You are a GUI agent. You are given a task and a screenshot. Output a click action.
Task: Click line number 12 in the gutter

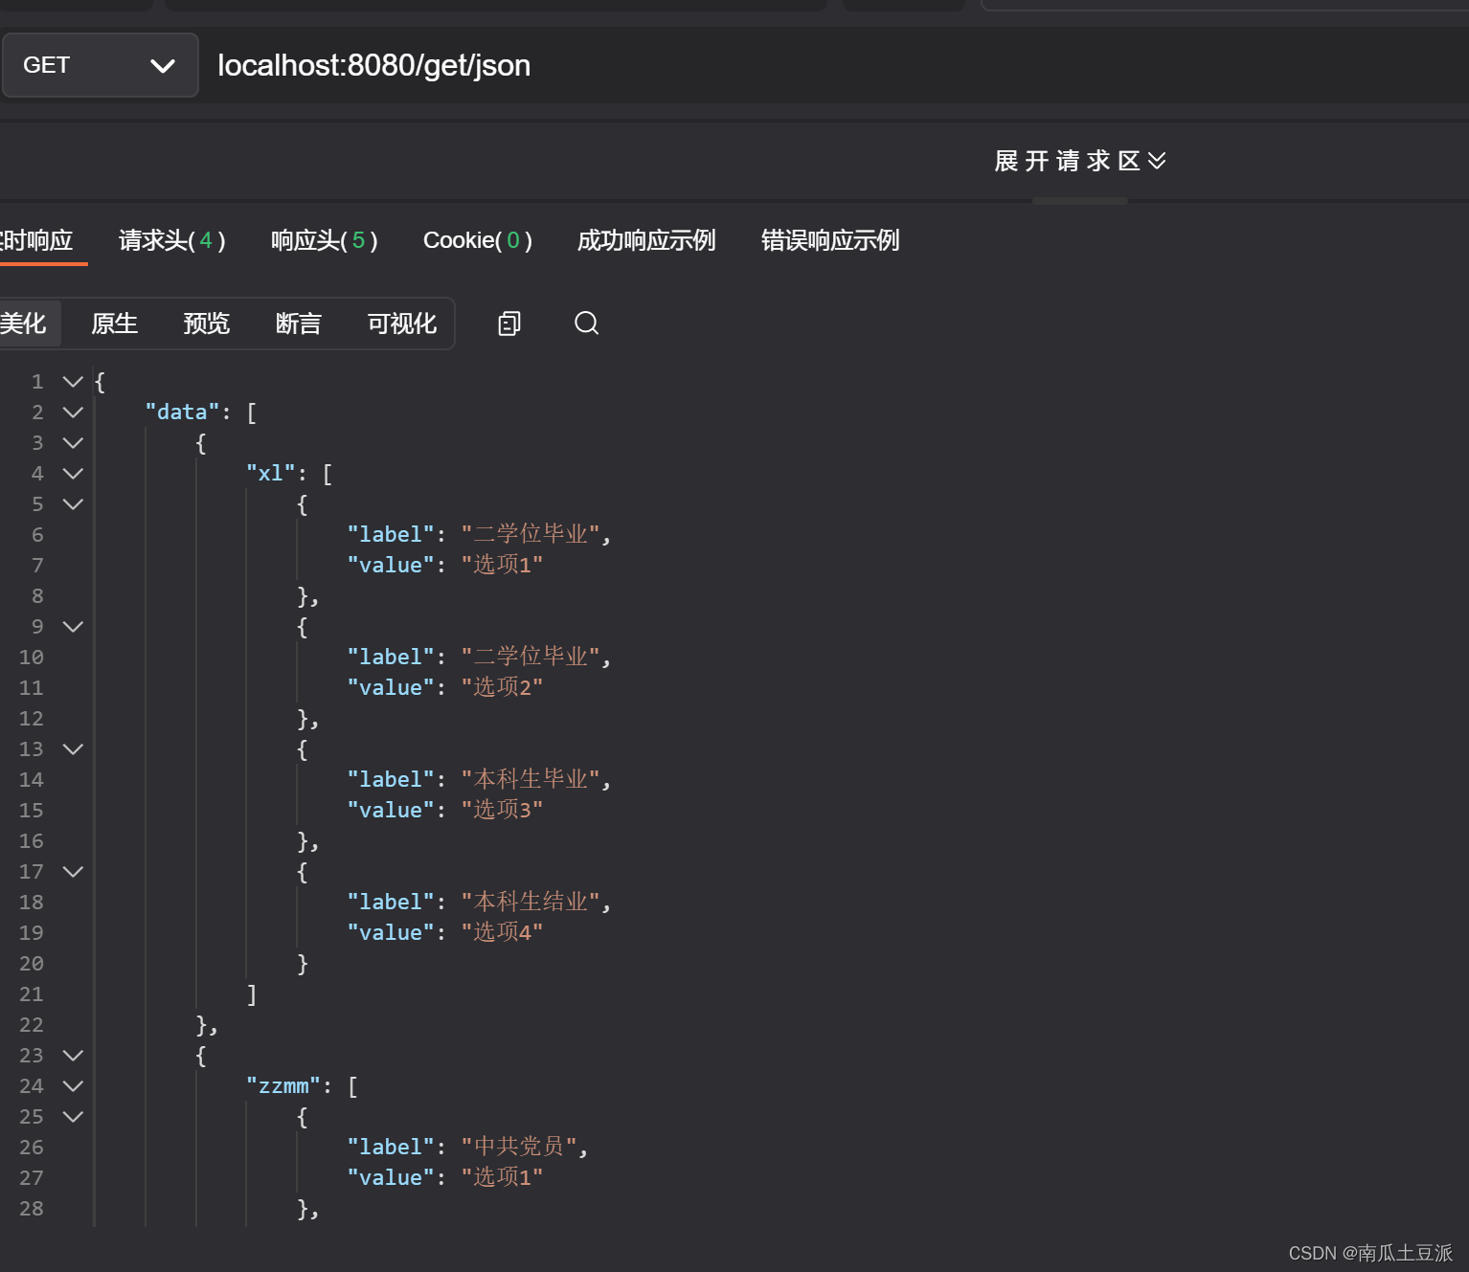32,719
